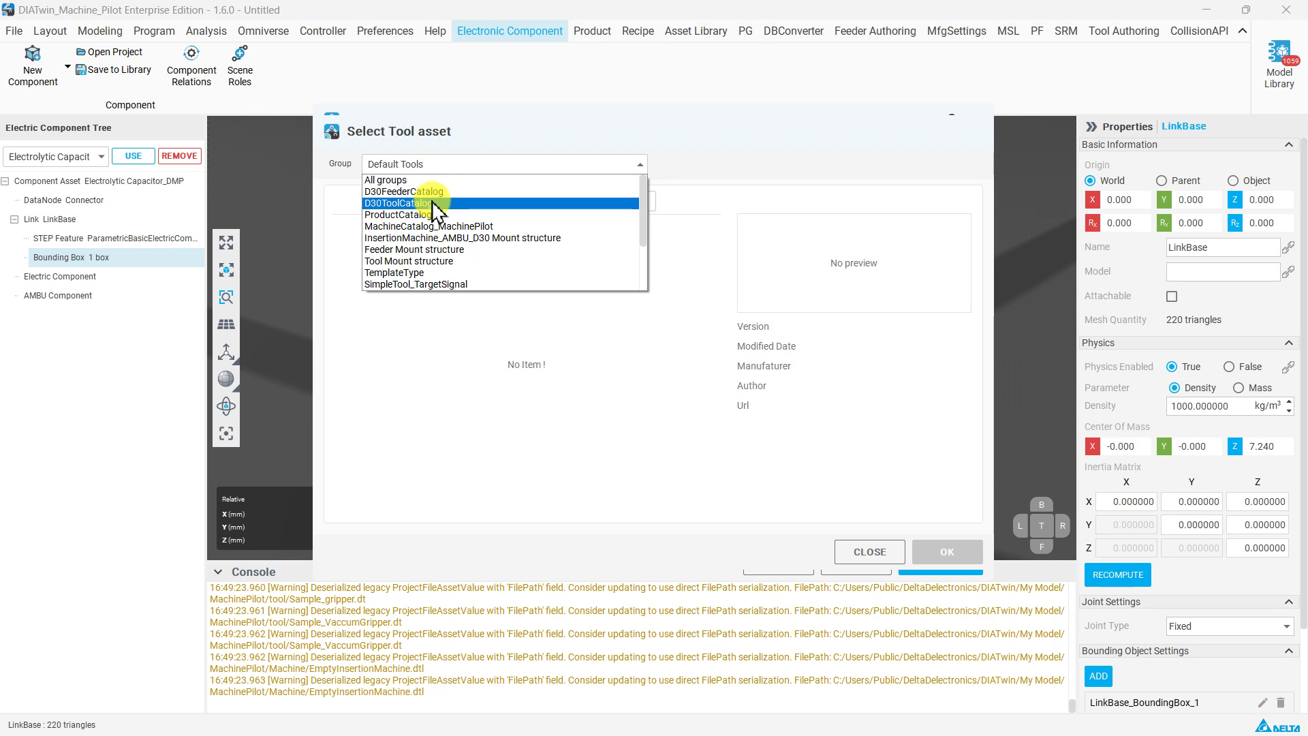Open the File menu
1308x736 pixels.
pyautogui.click(x=14, y=31)
